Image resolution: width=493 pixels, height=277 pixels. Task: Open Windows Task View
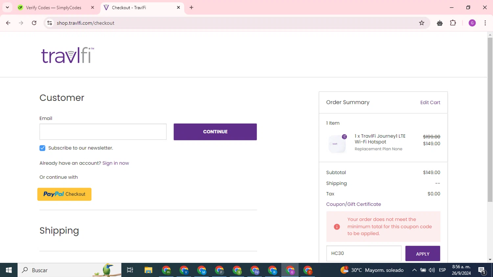point(130,270)
